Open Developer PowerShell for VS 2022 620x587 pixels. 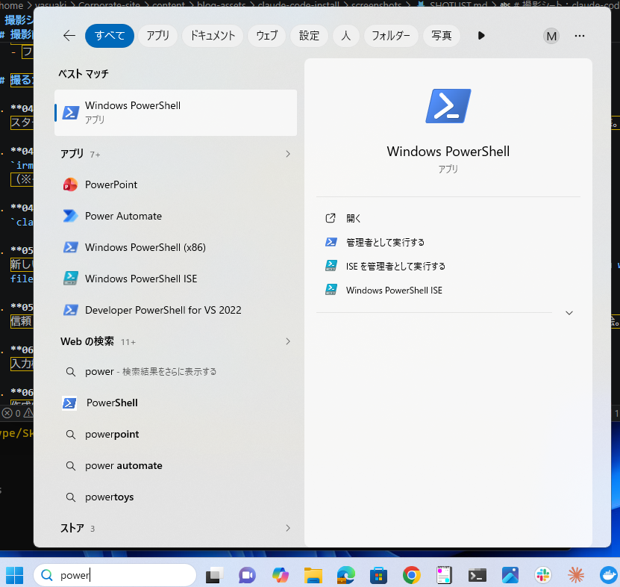(x=175, y=309)
